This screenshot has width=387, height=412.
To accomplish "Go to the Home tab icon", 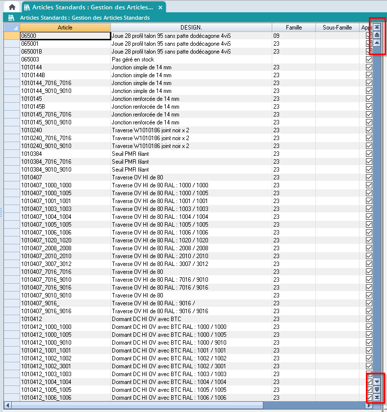I will tap(12, 7).
